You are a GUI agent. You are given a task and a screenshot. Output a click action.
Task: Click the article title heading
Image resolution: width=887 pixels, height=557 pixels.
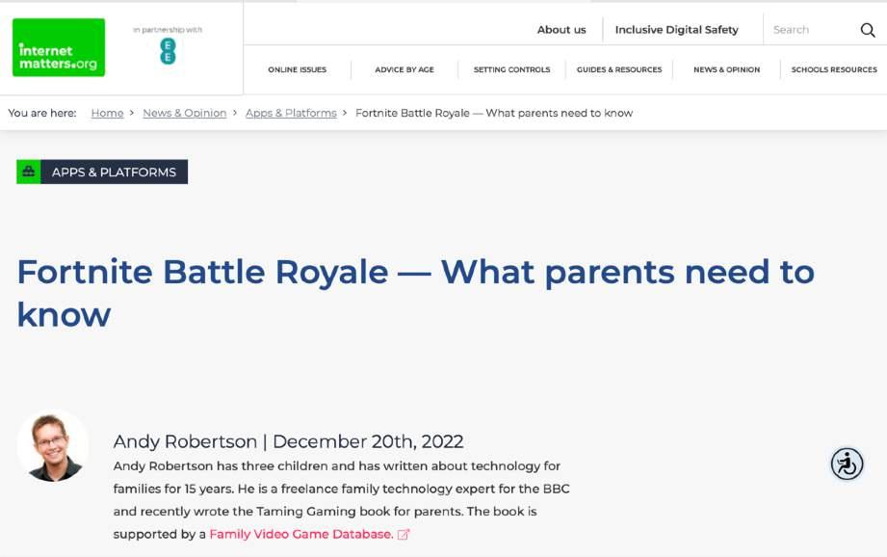tap(416, 293)
